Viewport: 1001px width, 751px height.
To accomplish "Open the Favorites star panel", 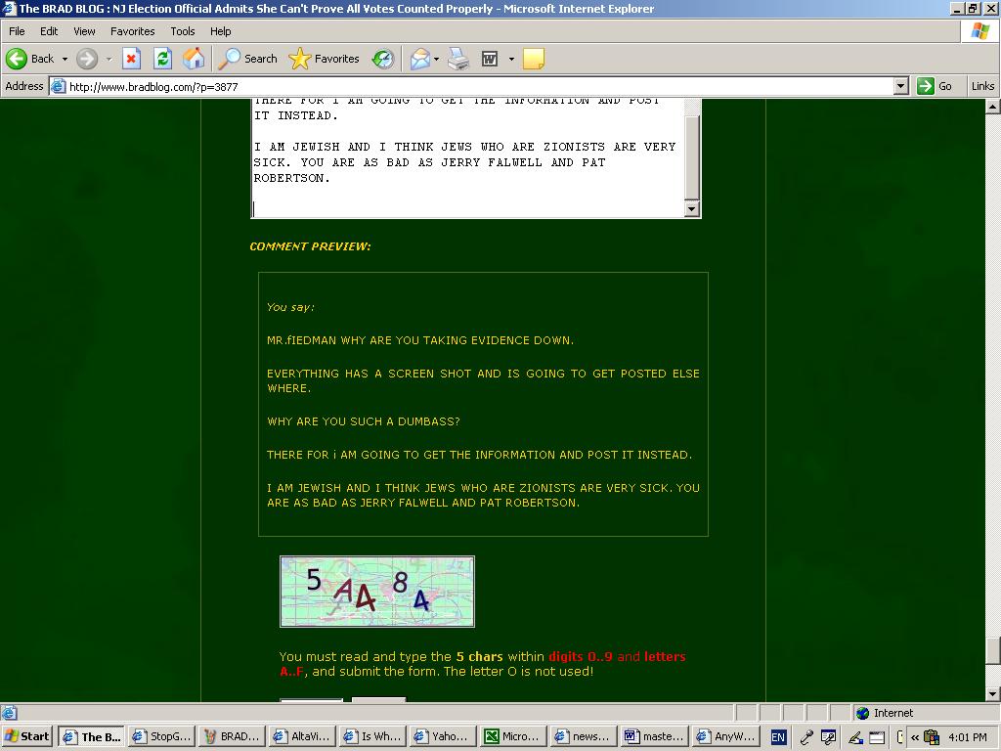I will point(326,59).
